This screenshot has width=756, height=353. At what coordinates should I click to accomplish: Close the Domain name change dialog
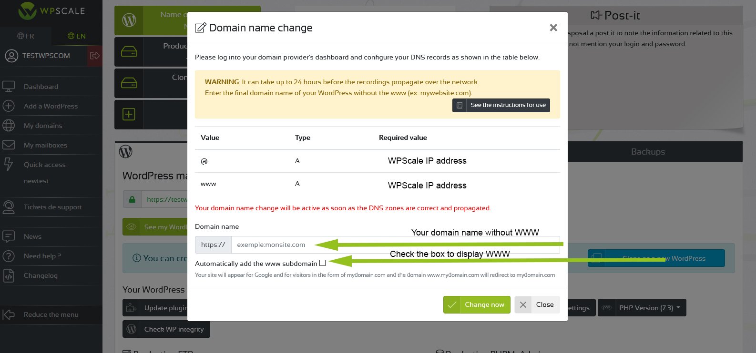(553, 28)
